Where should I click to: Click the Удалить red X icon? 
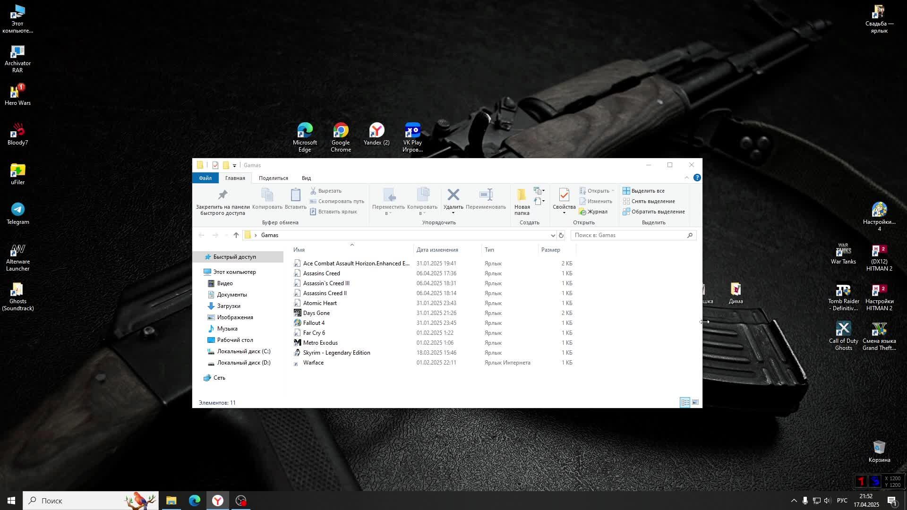(453, 195)
